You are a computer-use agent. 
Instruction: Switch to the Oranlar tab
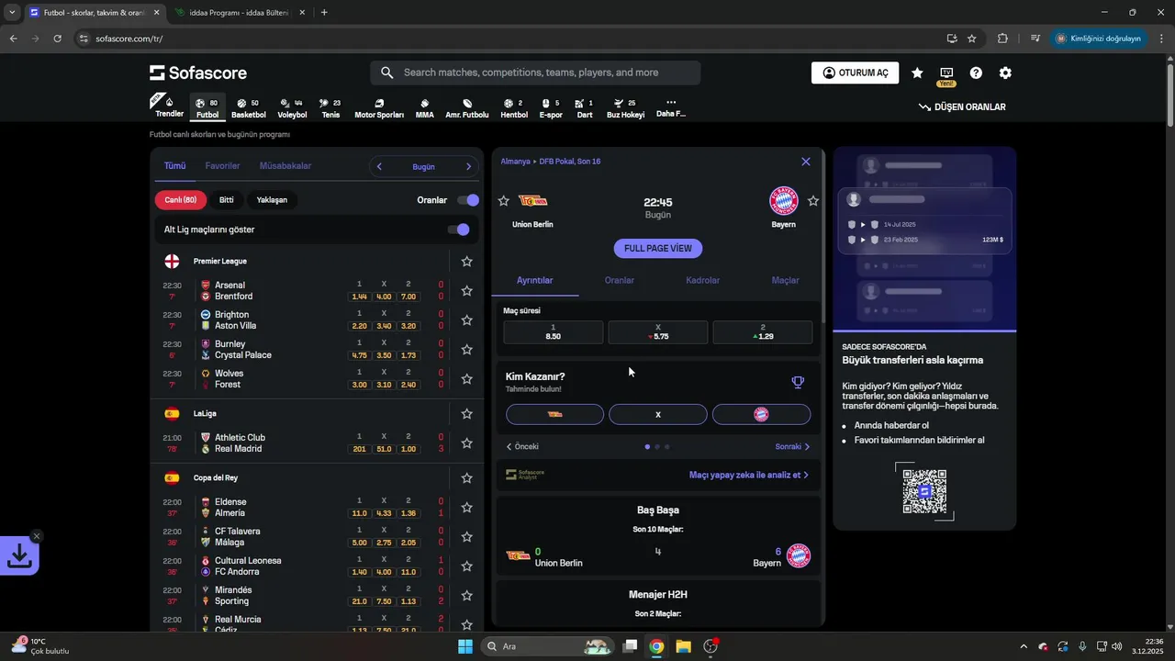point(620,281)
